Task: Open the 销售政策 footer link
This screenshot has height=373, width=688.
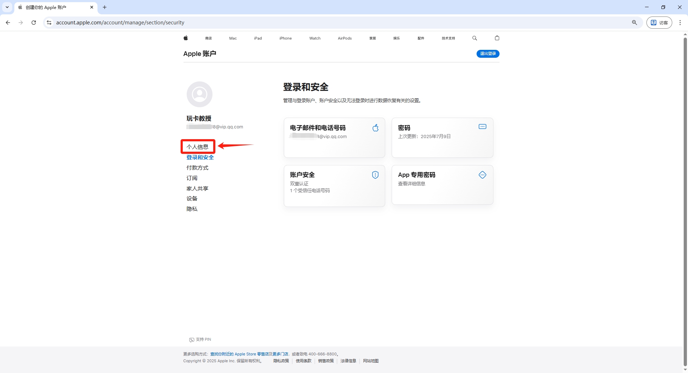Action: [x=326, y=361]
